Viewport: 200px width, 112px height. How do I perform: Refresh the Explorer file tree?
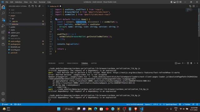[36, 6]
